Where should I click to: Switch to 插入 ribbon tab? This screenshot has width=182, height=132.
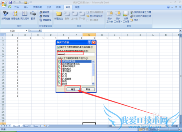pyautogui.click(x=26, y=7)
